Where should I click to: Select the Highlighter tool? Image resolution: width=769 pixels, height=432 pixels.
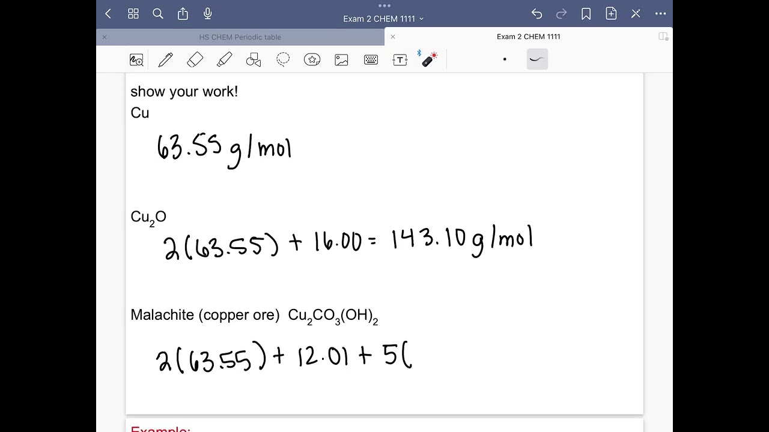point(224,59)
